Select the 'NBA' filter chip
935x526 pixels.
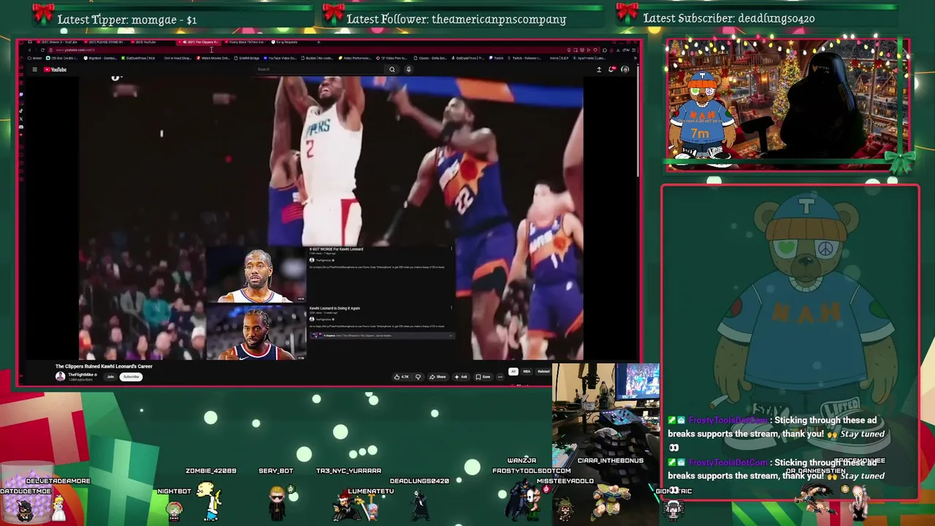527,371
